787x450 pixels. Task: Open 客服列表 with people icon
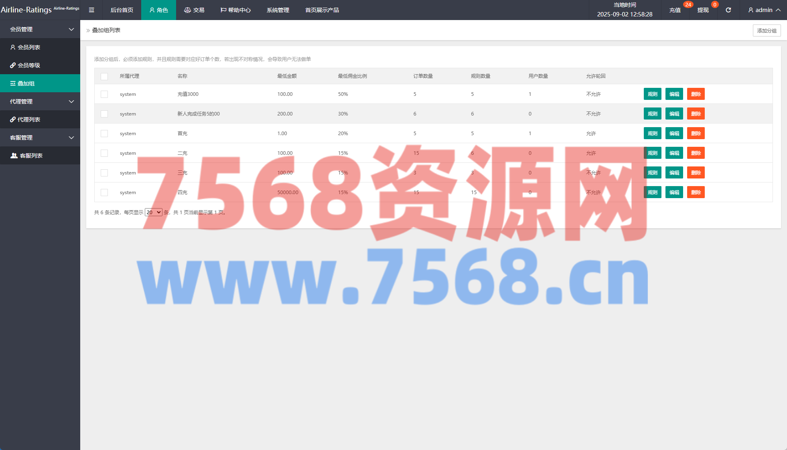pyautogui.click(x=14, y=156)
